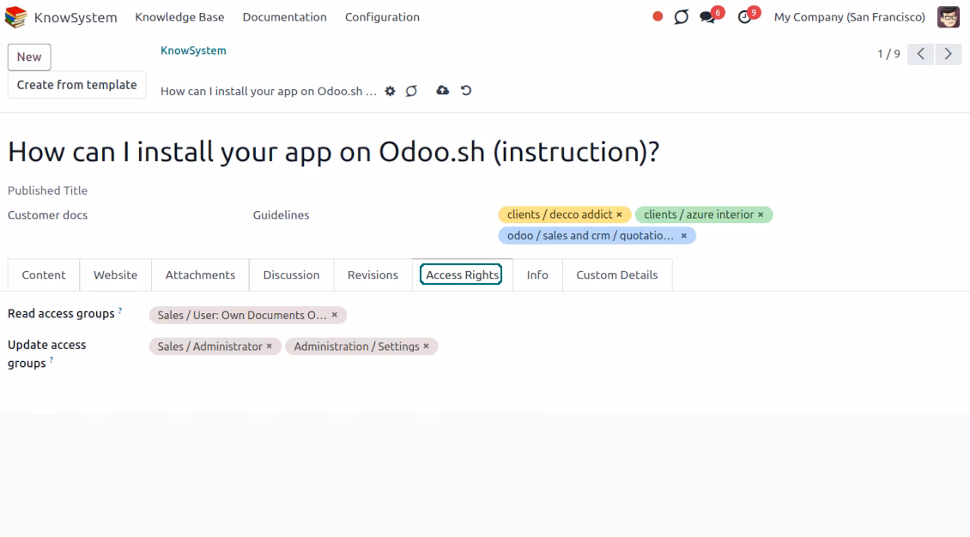Viewport: 970px width, 537px height.
Task: Remove the clients / decco addict tag
Action: (619, 214)
